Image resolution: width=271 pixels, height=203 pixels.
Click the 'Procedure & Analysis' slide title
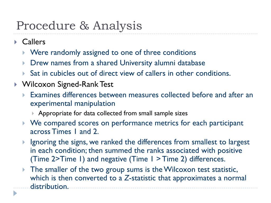79,26
